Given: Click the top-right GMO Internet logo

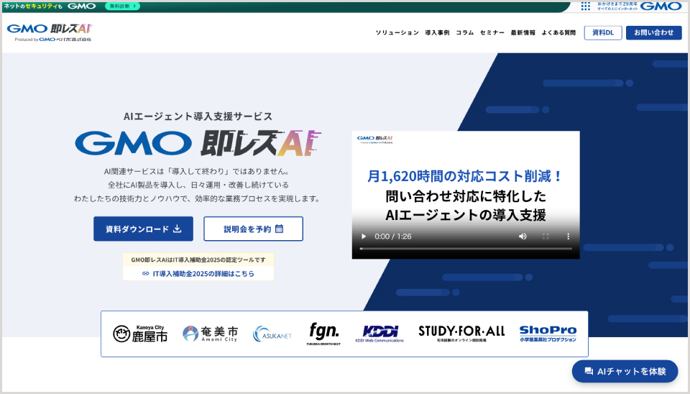Looking at the screenshot, I should (x=661, y=6).
